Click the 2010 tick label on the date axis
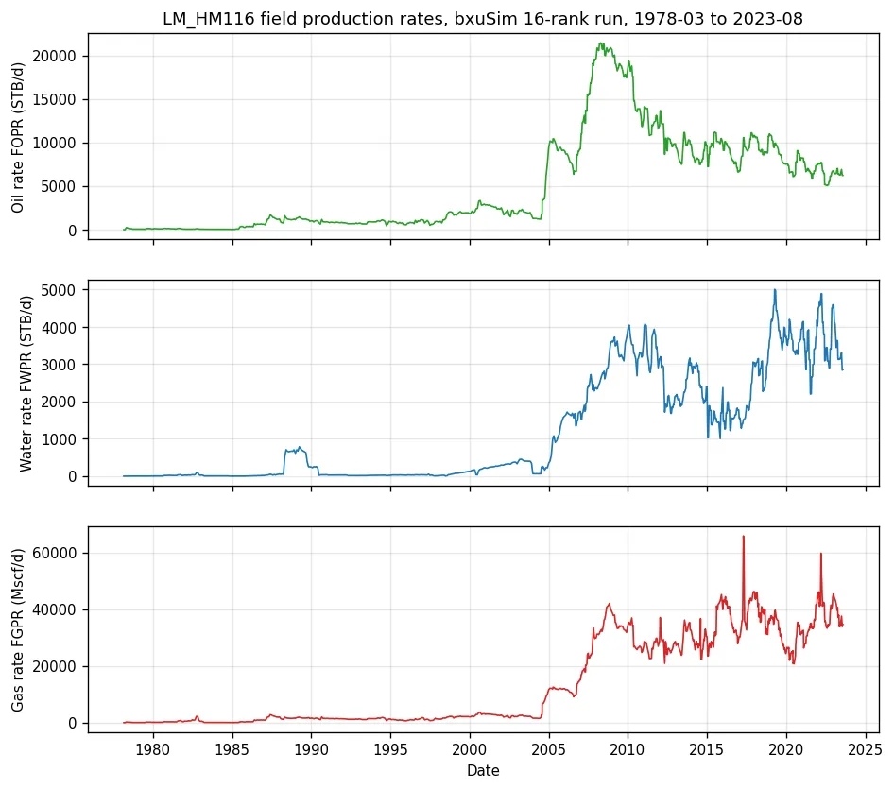 coord(628,749)
